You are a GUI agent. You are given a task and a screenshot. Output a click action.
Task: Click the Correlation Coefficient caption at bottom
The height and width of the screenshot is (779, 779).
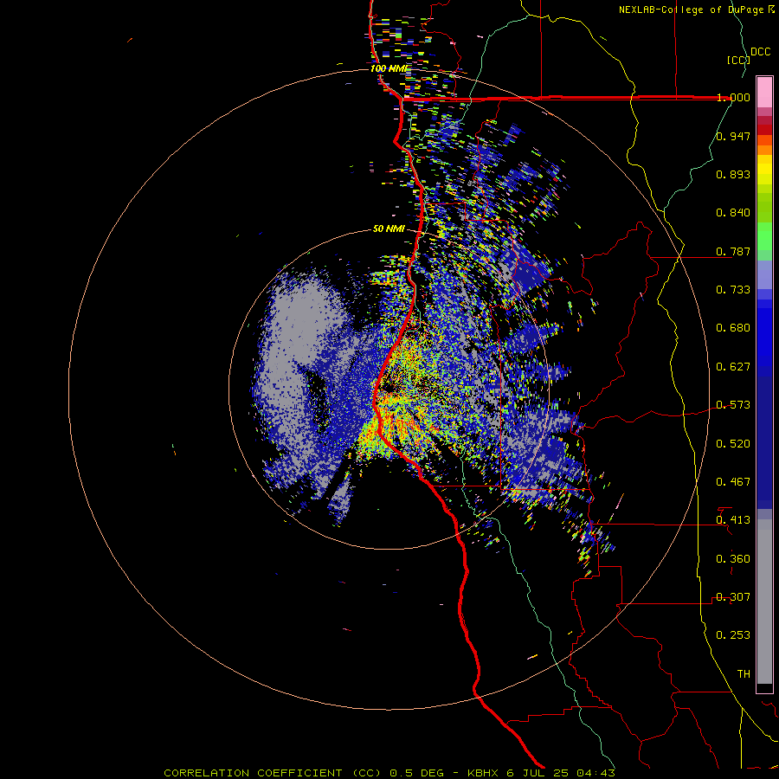tap(389, 773)
